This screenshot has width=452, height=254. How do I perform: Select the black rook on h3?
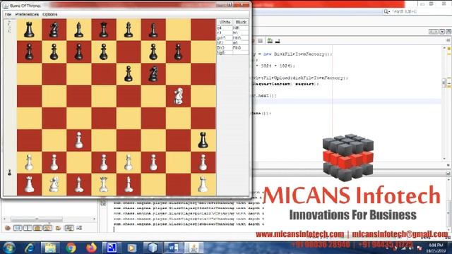point(203,140)
